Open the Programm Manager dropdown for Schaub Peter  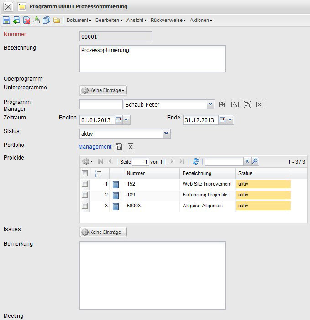[210, 104]
